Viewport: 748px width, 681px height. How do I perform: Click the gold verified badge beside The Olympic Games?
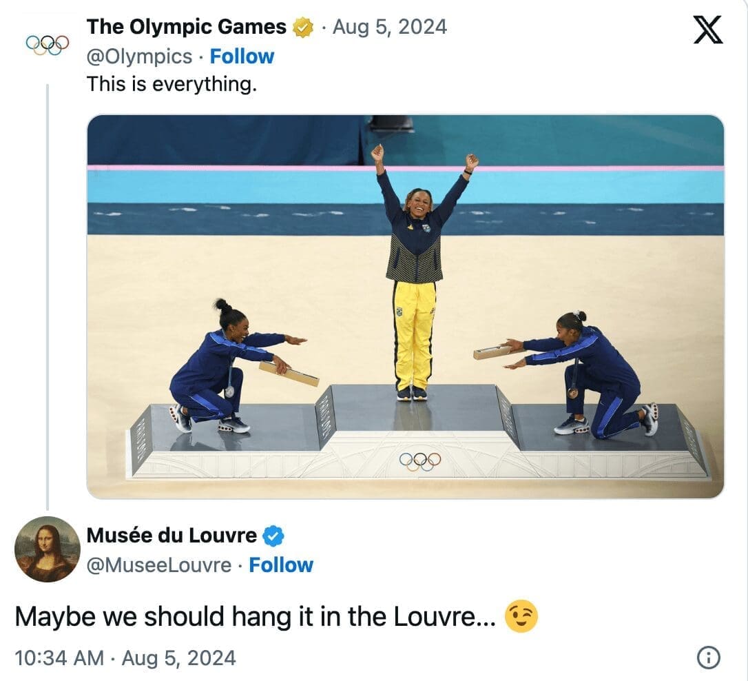pos(301,27)
